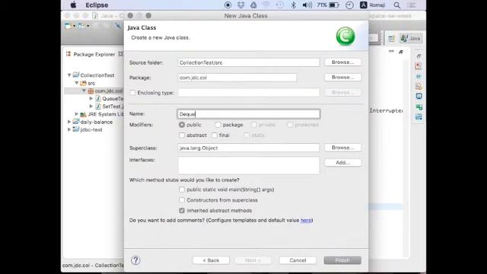Expand the JRE System Library node

coord(76,114)
